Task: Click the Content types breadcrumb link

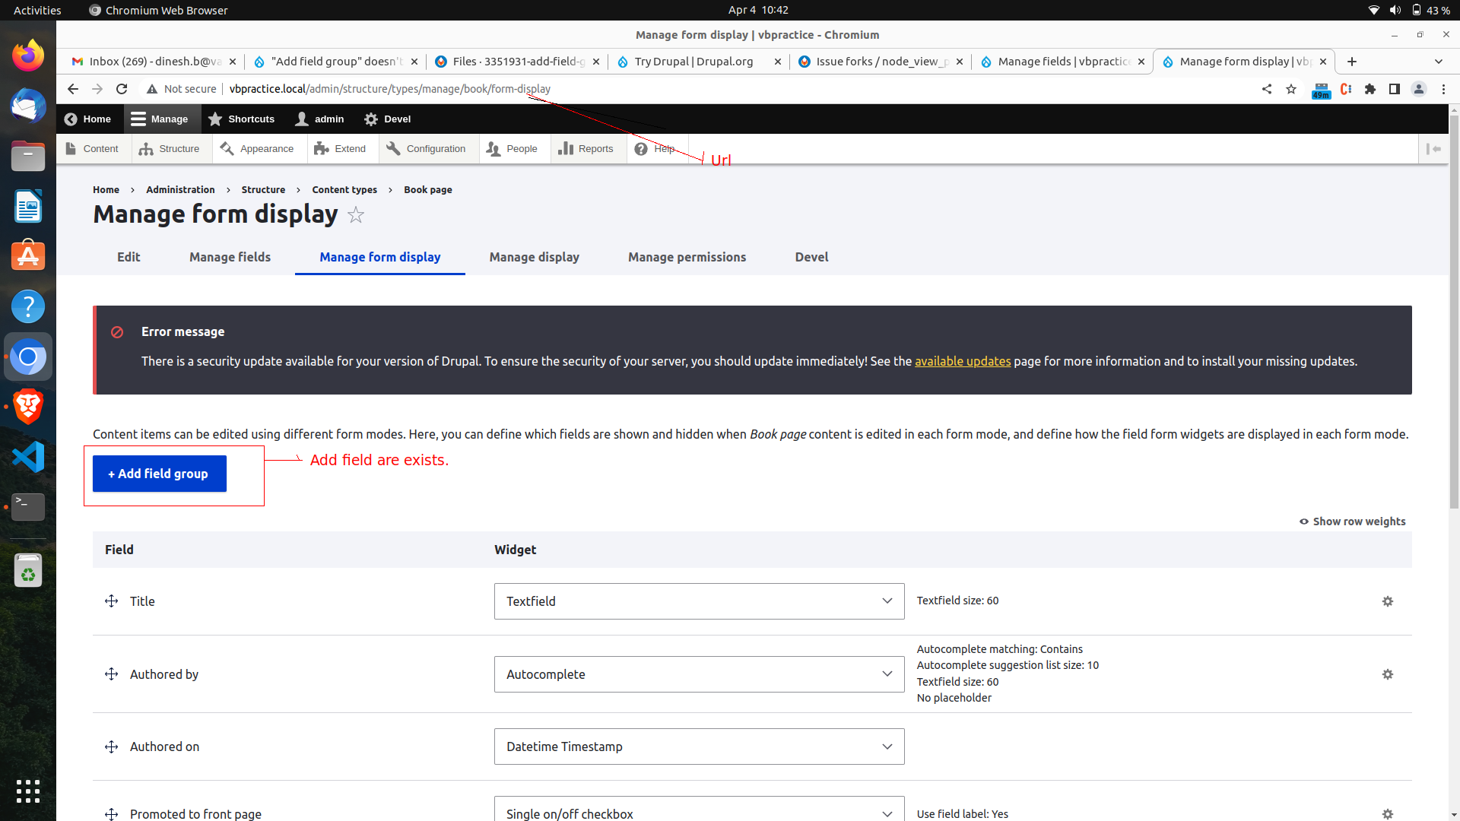Action: 344,189
